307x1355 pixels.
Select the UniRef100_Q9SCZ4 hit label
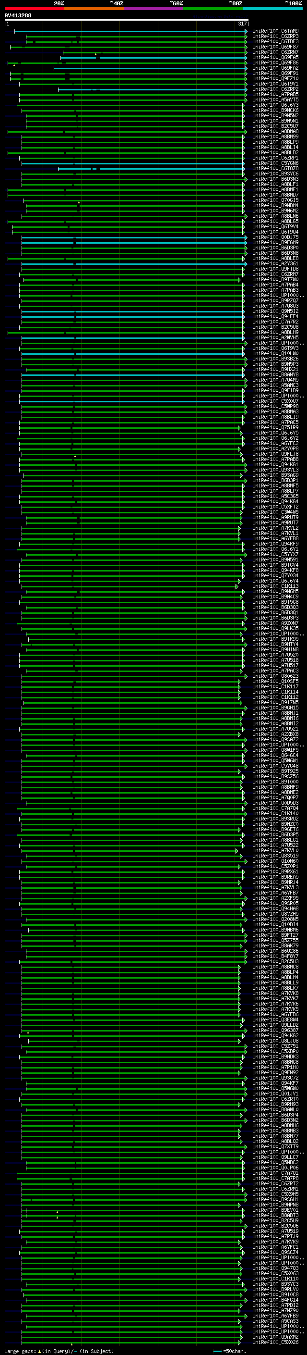275,1253
